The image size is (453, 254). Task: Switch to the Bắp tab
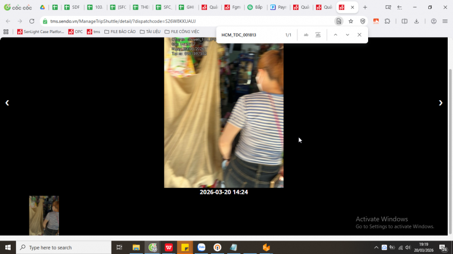click(x=255, y=8)
